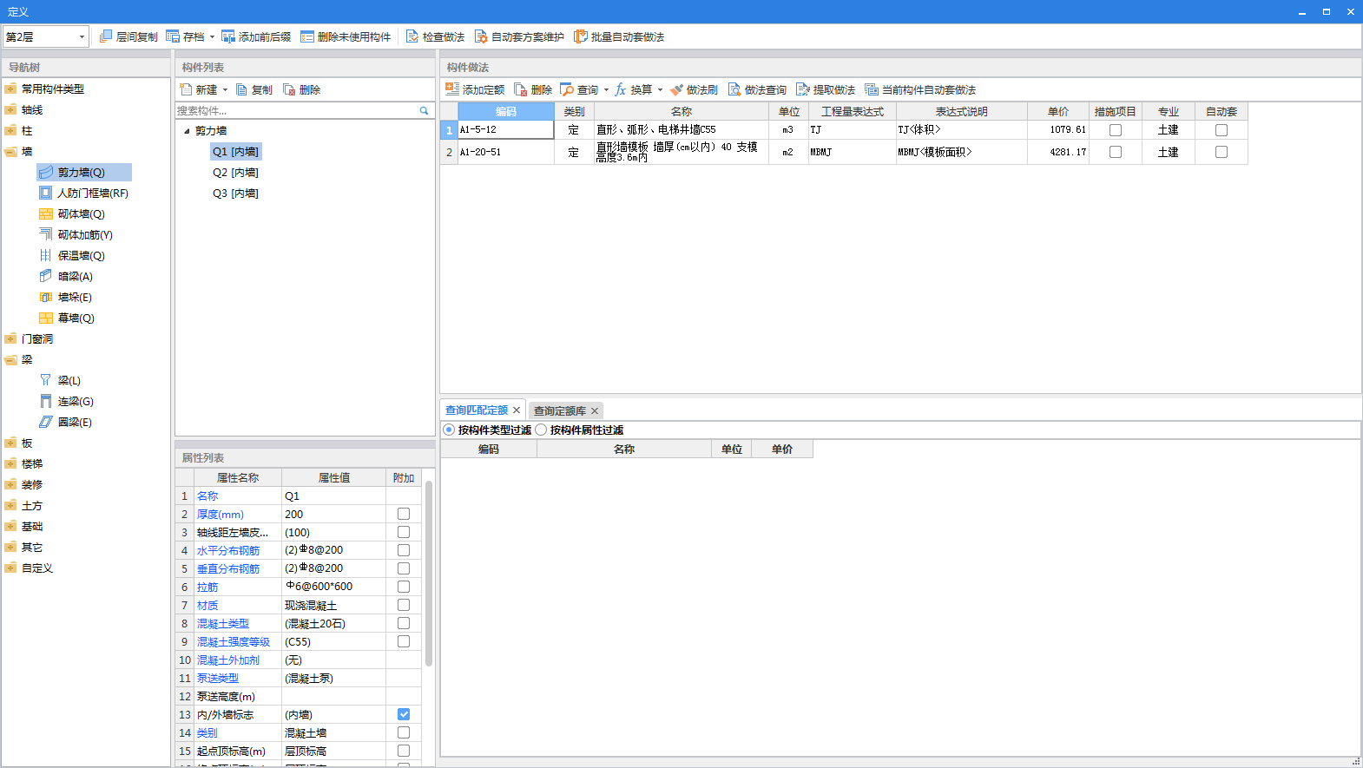The image size is (1363, 768).
Task: Toggle 自动套 checkbox for row A1-20-51
Action: (x=1221, y=152)
